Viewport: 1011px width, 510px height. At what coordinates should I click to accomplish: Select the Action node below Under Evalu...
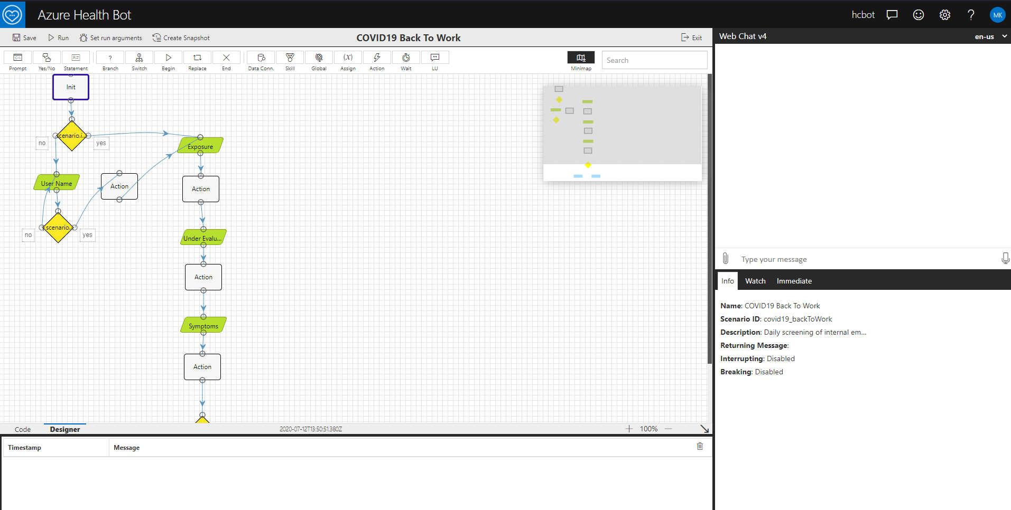click(x=203, y=277)
